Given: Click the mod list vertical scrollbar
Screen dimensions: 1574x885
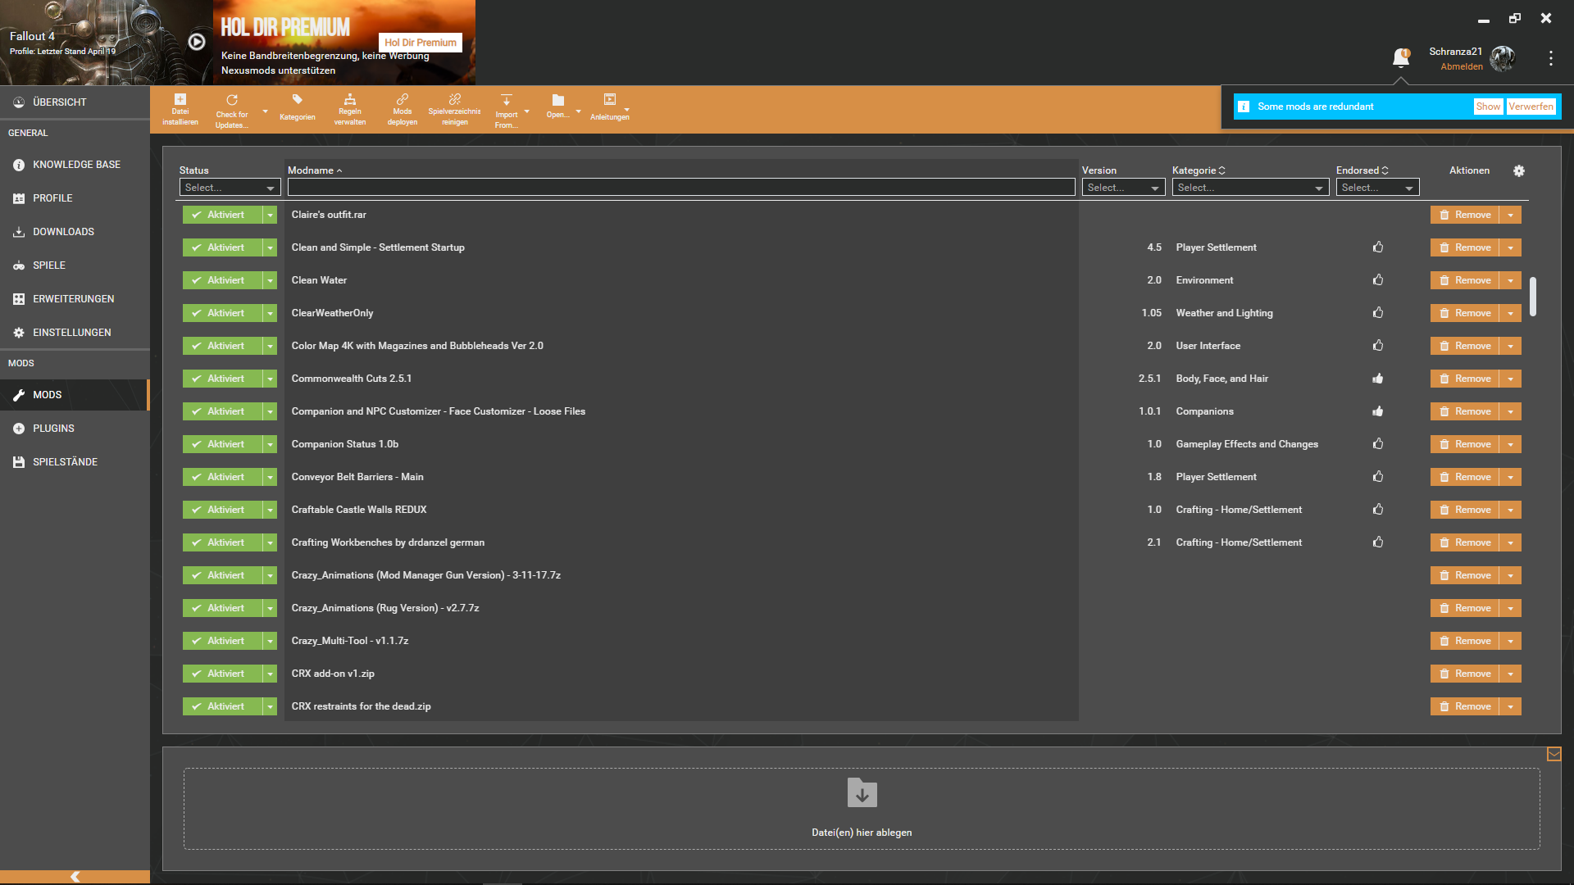Looking at the screenshot, I should tap(1532, 296).
